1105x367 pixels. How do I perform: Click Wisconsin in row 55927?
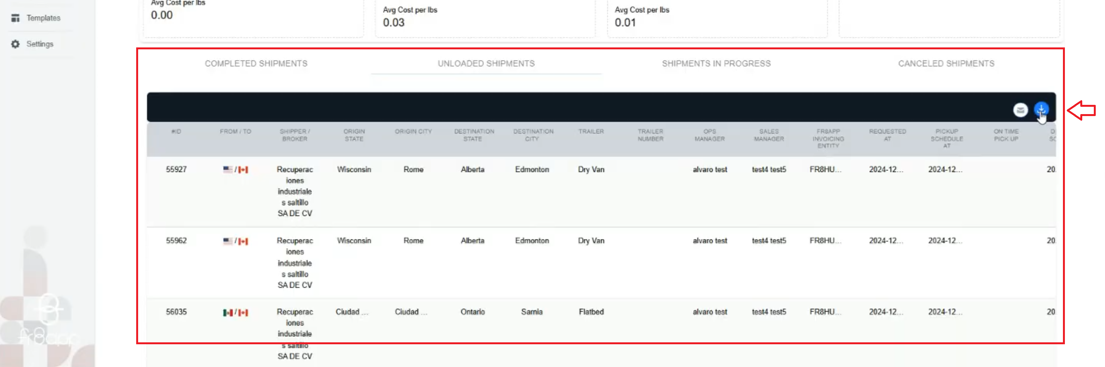point(354,169)
